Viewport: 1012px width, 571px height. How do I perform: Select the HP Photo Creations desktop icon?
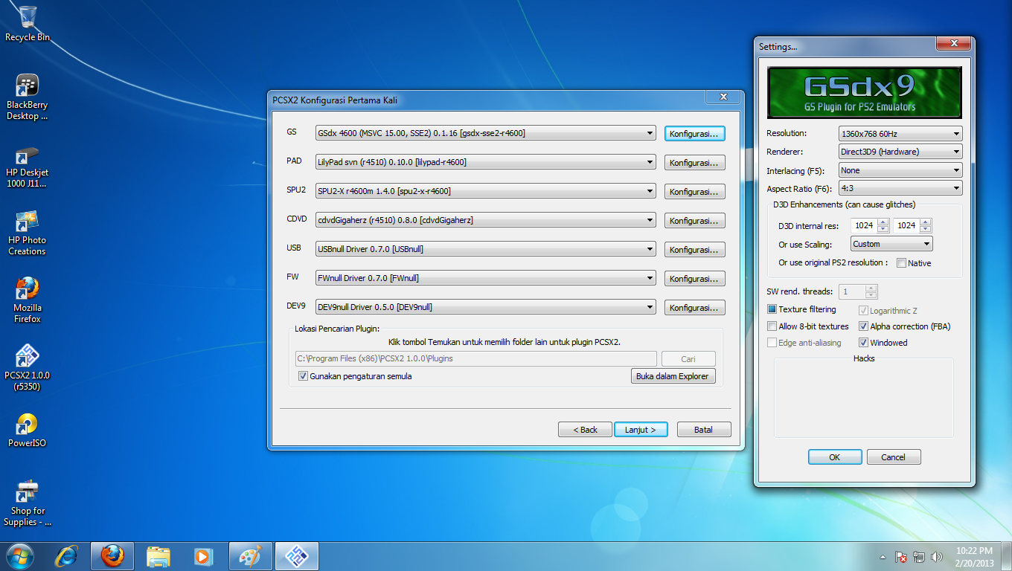(28, 233)
